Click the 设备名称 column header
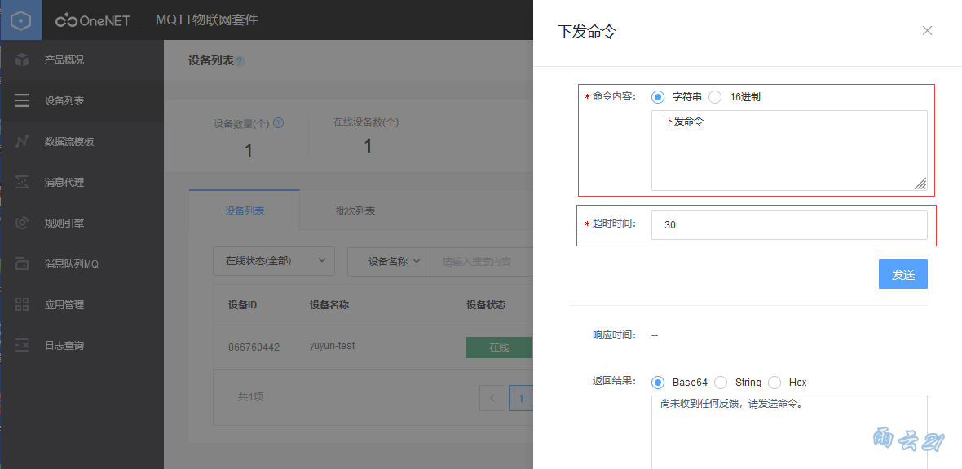The image size is (962, 469). coord(329,305)
